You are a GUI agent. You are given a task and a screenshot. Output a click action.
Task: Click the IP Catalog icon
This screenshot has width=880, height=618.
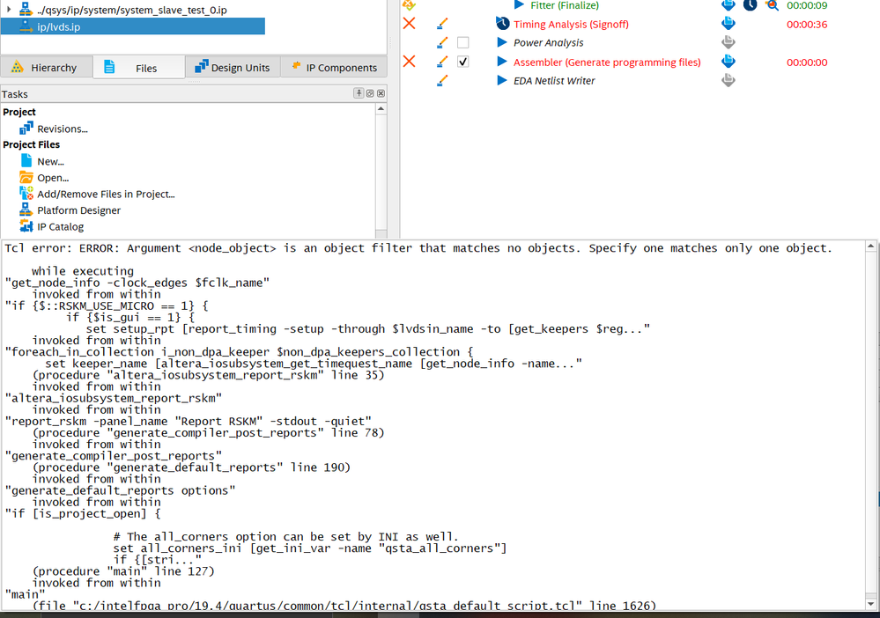click(x=26, y=226)
